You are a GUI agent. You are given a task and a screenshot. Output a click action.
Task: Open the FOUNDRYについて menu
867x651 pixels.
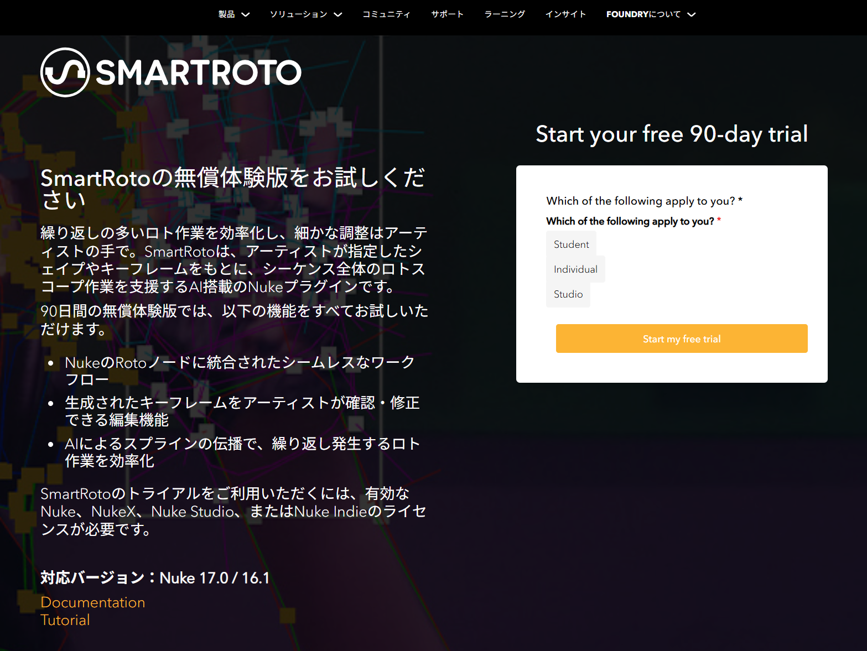(x=643, y=14)
